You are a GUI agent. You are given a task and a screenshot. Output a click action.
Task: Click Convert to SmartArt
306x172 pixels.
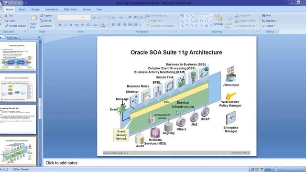point(162,26)
